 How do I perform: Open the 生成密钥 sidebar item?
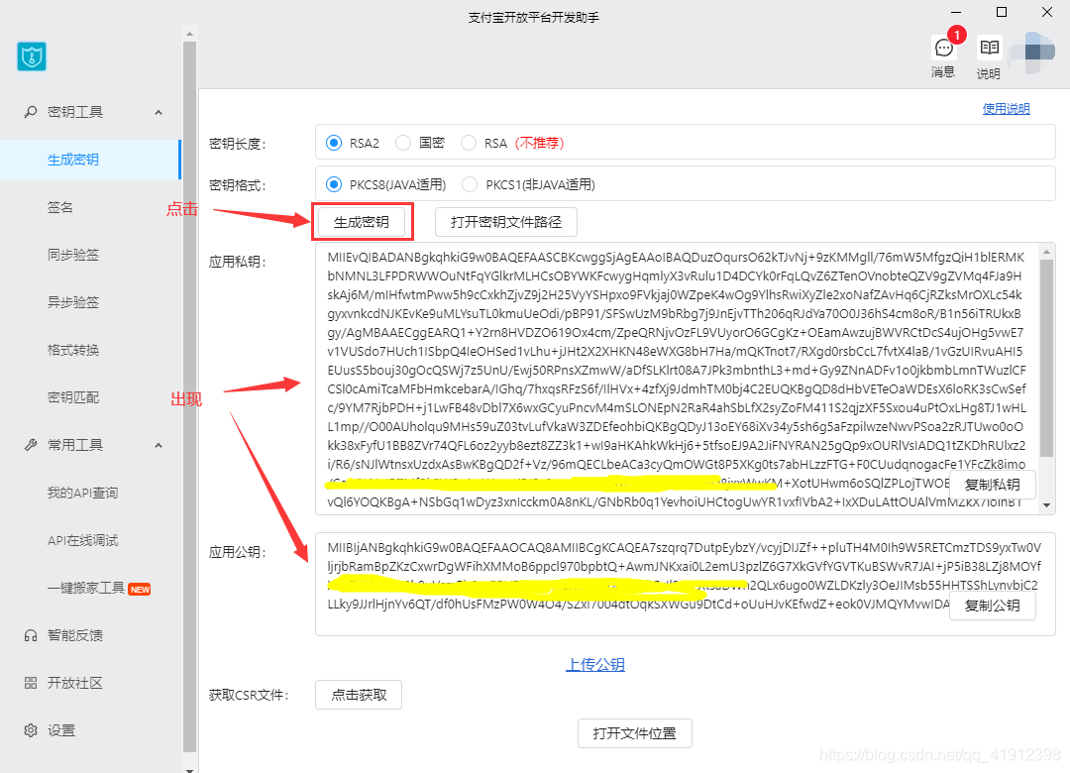[90, 160]
